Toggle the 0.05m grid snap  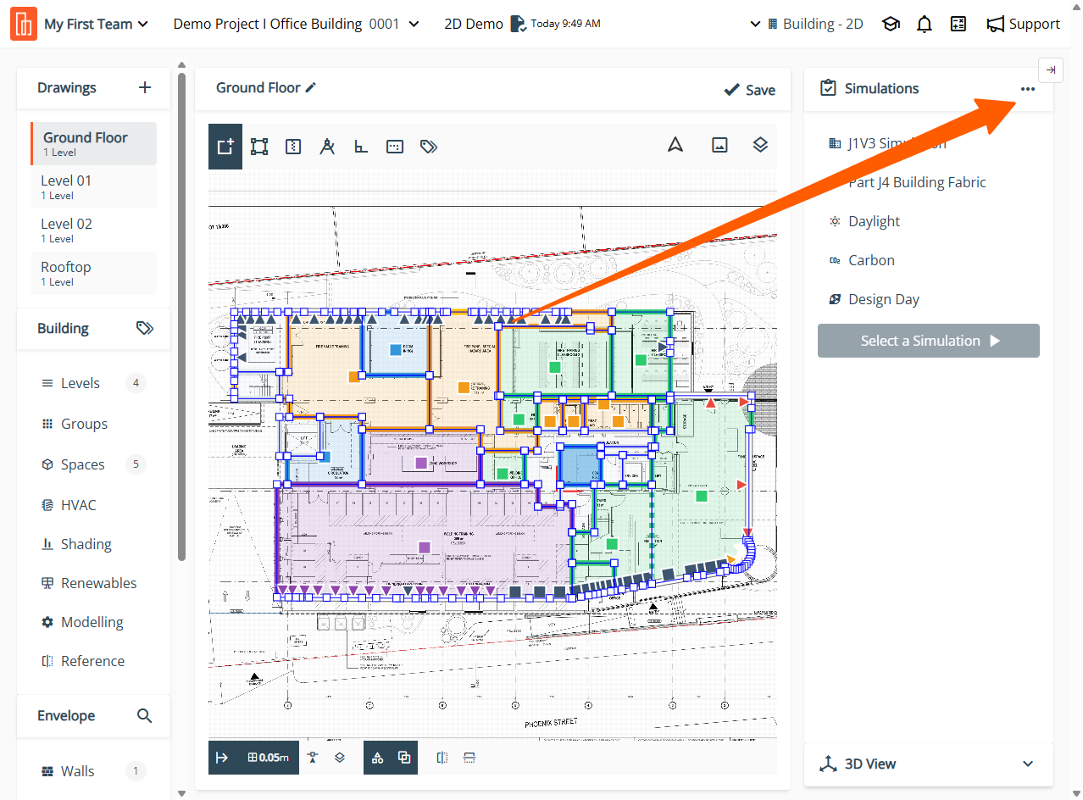click(268, 758)
